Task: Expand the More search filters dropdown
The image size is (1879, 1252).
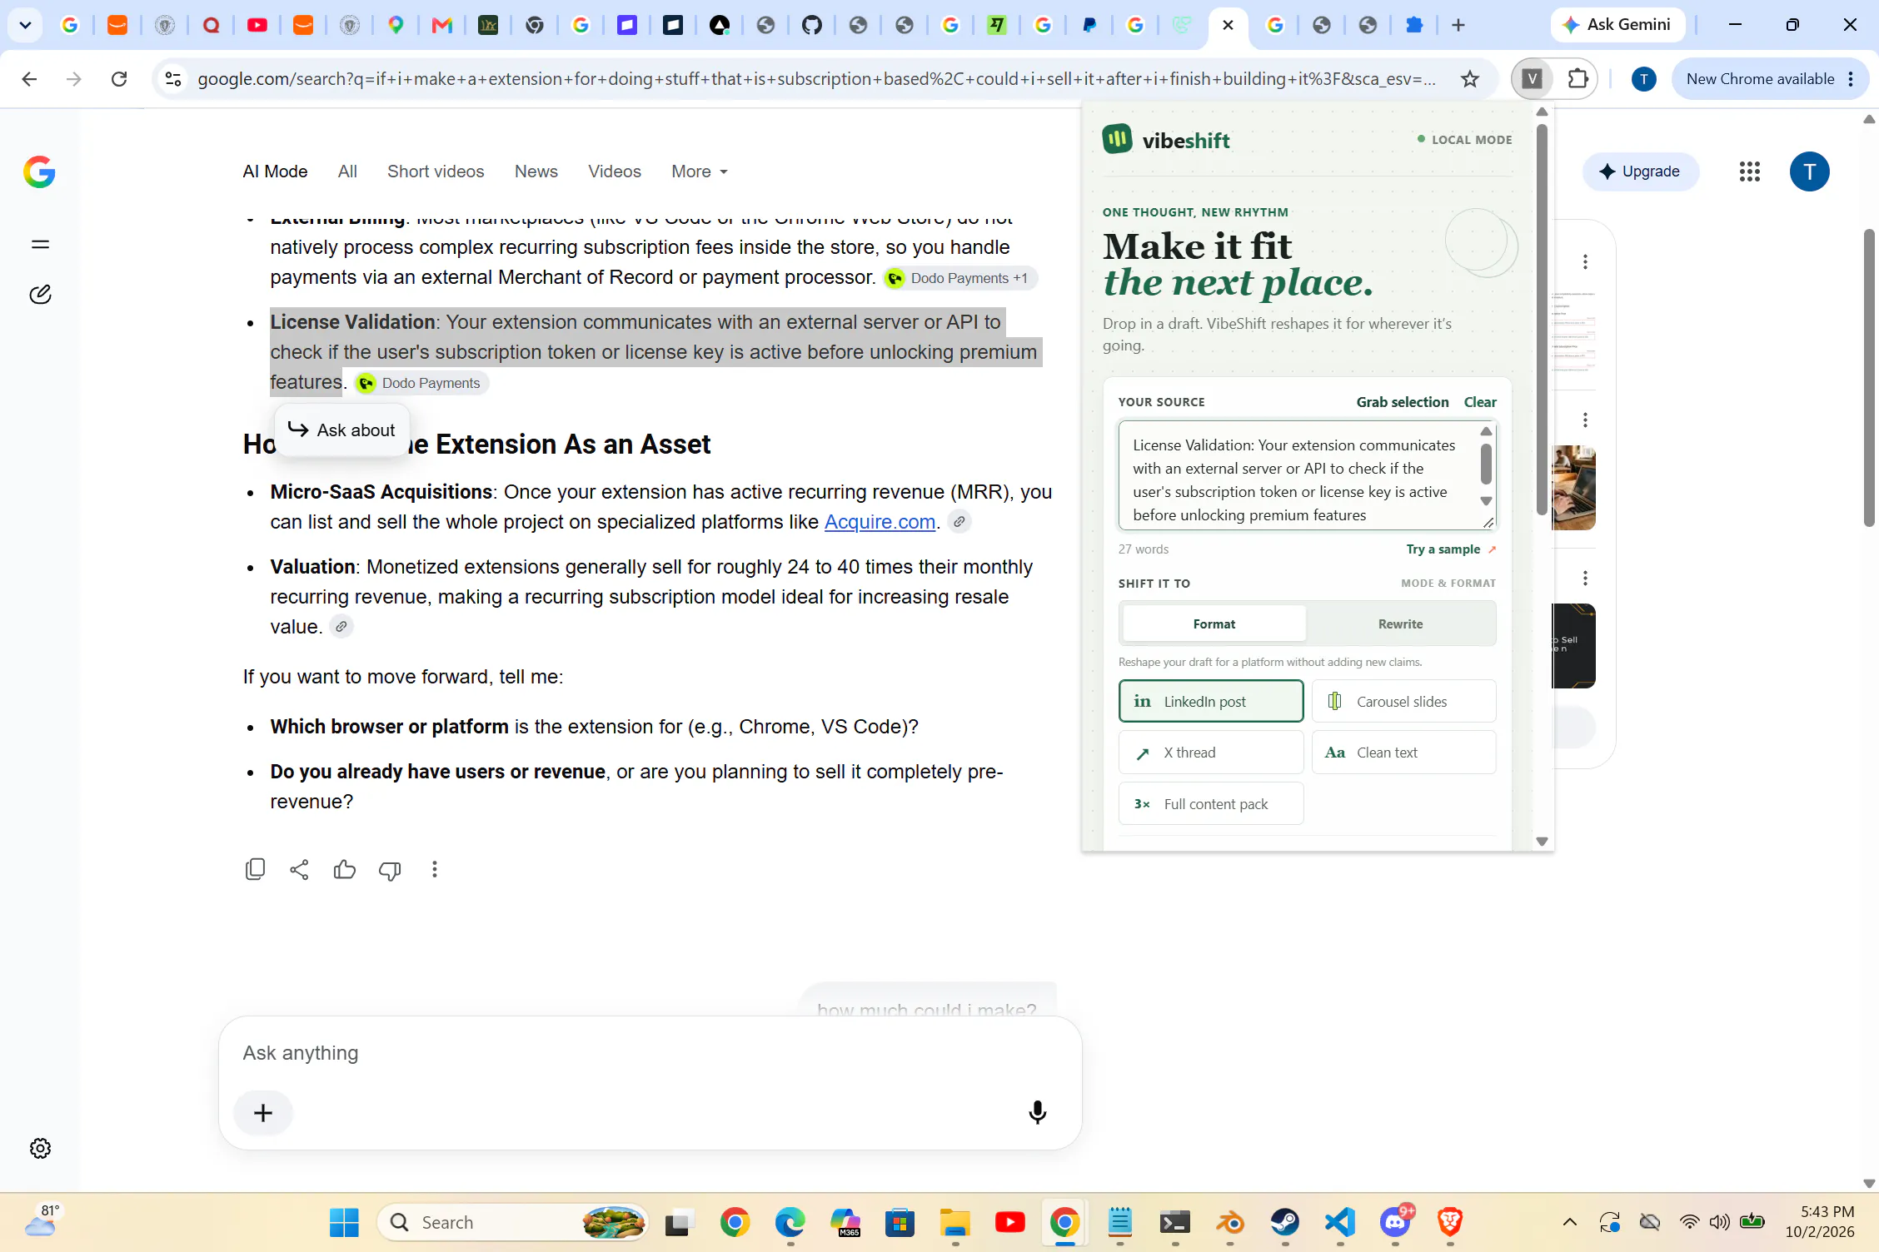Action: click(700, 171)
